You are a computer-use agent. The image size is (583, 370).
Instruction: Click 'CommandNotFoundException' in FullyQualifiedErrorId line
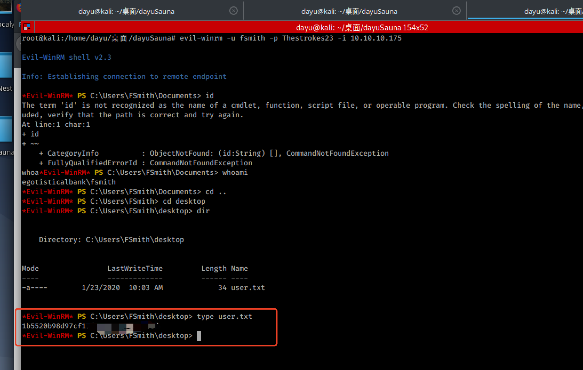[201, 163]
